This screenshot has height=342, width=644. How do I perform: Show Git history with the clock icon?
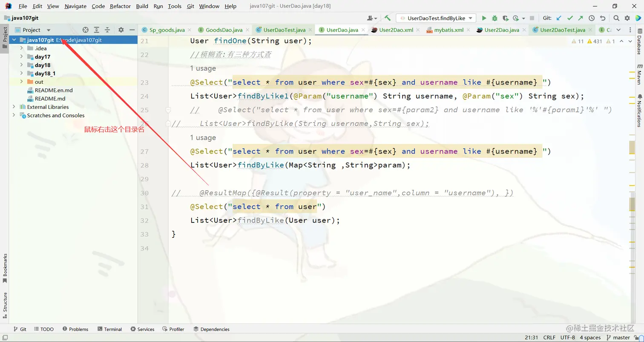(x=592, y=18)
